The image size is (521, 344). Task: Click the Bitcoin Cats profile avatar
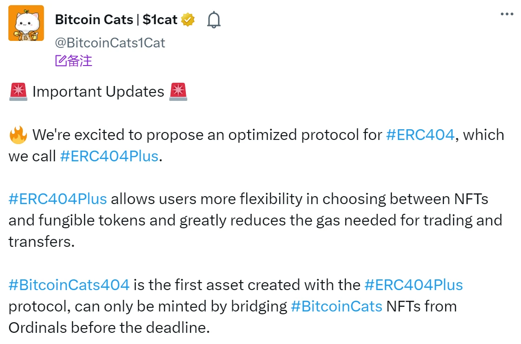pos(26,22)
